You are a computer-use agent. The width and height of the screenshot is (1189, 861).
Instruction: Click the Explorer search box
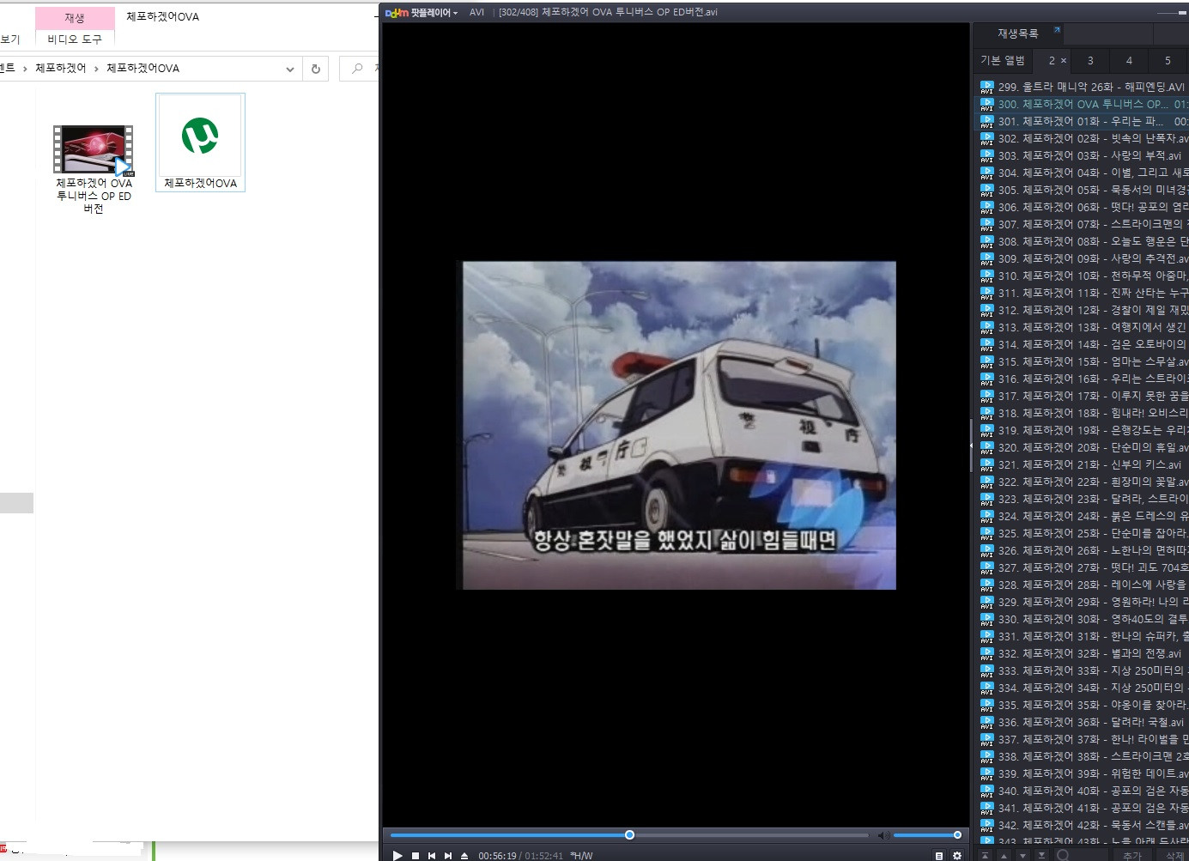[x=359, y=69]
